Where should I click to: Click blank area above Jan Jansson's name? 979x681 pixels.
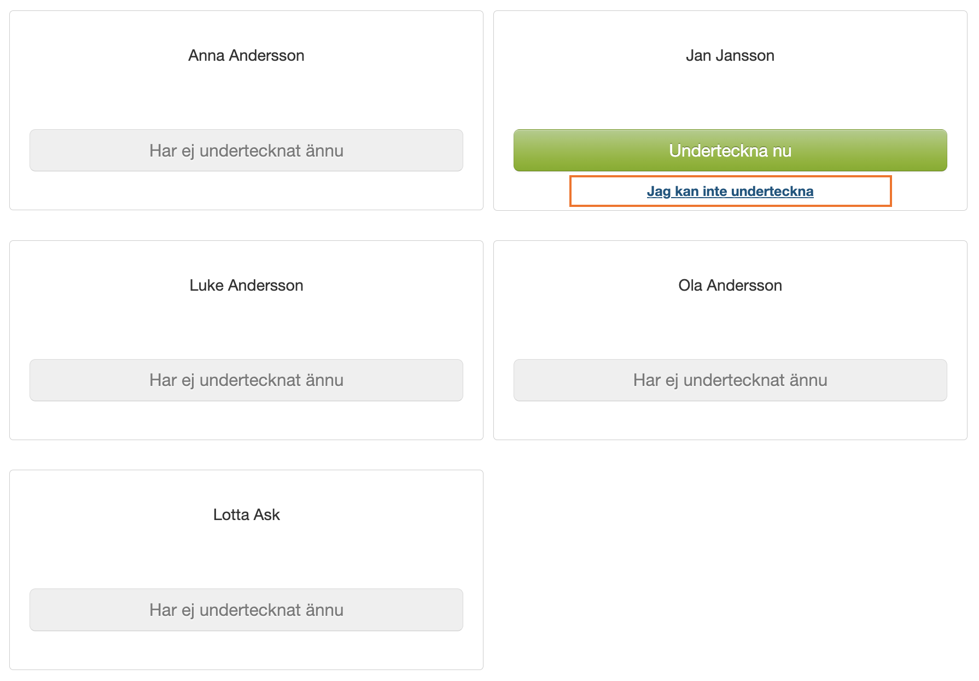point(730,28)
